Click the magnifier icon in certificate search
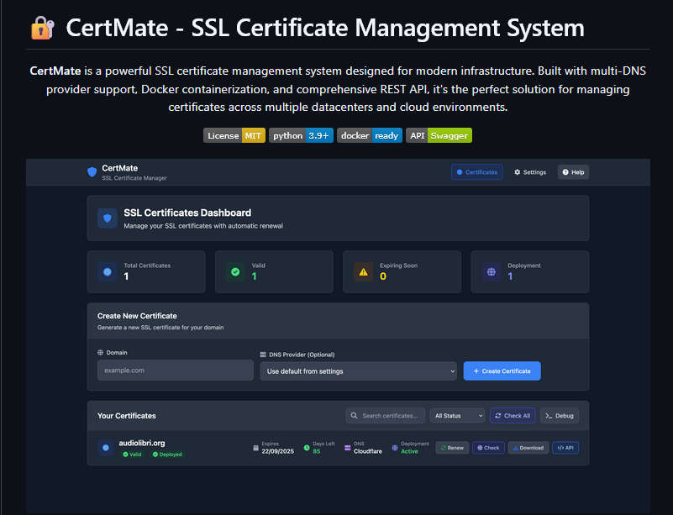The width and height of the screenshot is (673, 515). pos(354,415)
